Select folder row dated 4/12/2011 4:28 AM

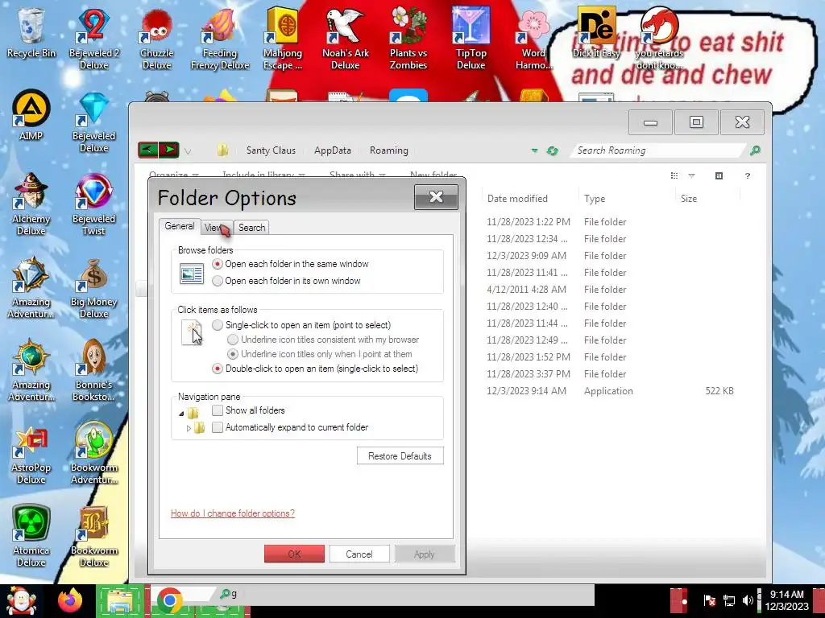click(611, 289)
